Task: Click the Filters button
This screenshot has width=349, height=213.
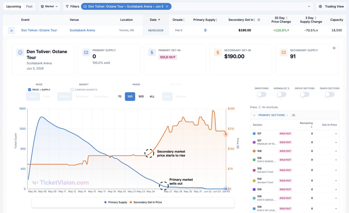Action: click(72, 6)
